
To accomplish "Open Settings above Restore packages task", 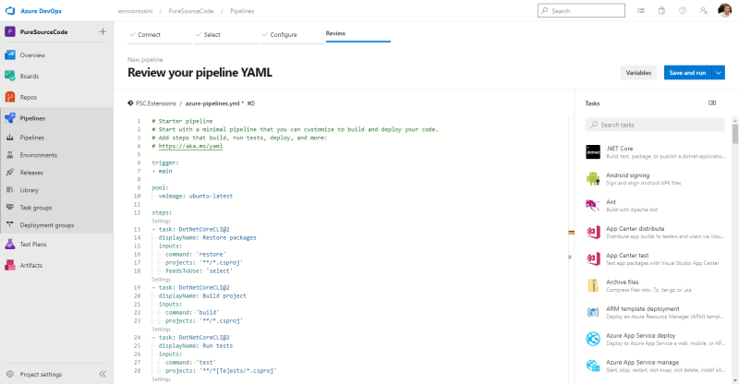I will pyautogui.click(x=161, y=221).
